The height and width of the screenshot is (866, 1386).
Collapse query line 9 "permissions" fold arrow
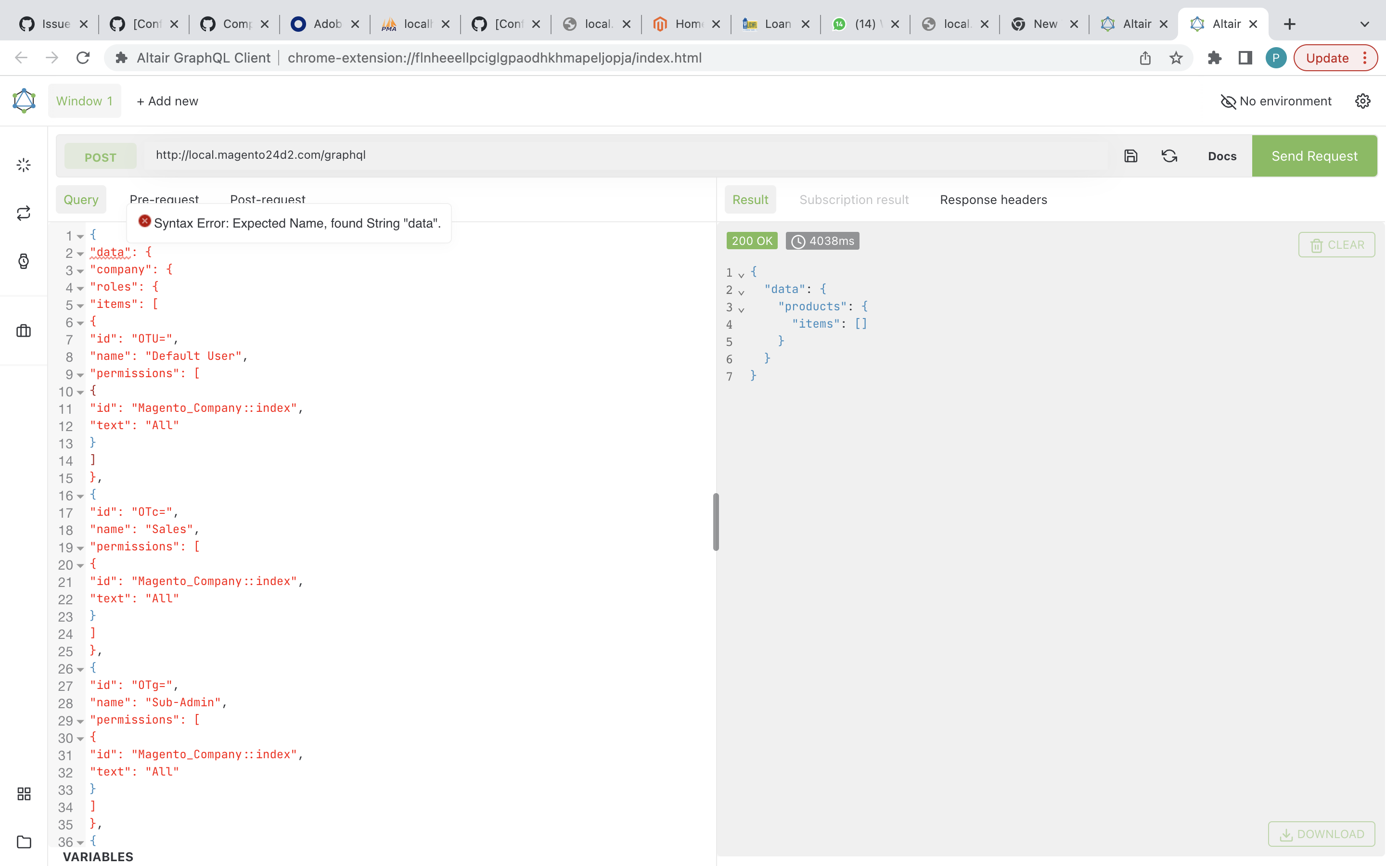click(80, 375)
